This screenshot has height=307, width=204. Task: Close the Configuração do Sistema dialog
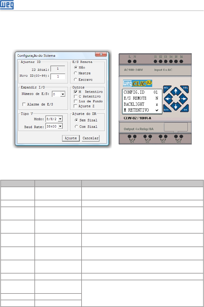click(x=101, y=54)
